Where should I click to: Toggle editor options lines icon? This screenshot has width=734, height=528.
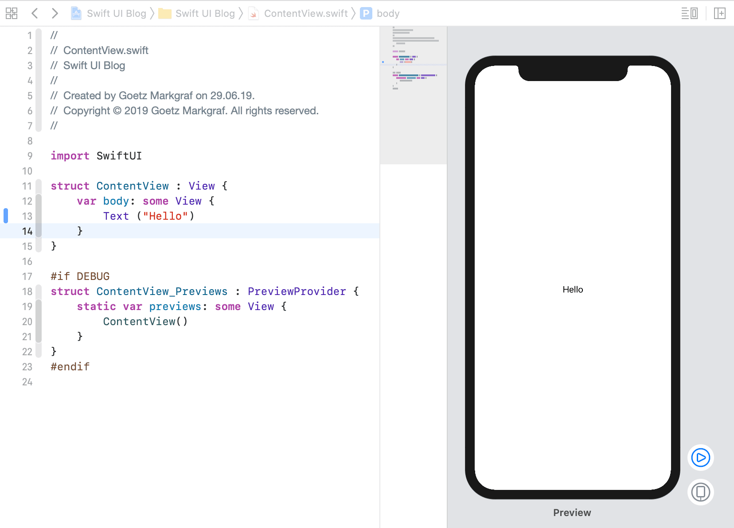(689, 13)
